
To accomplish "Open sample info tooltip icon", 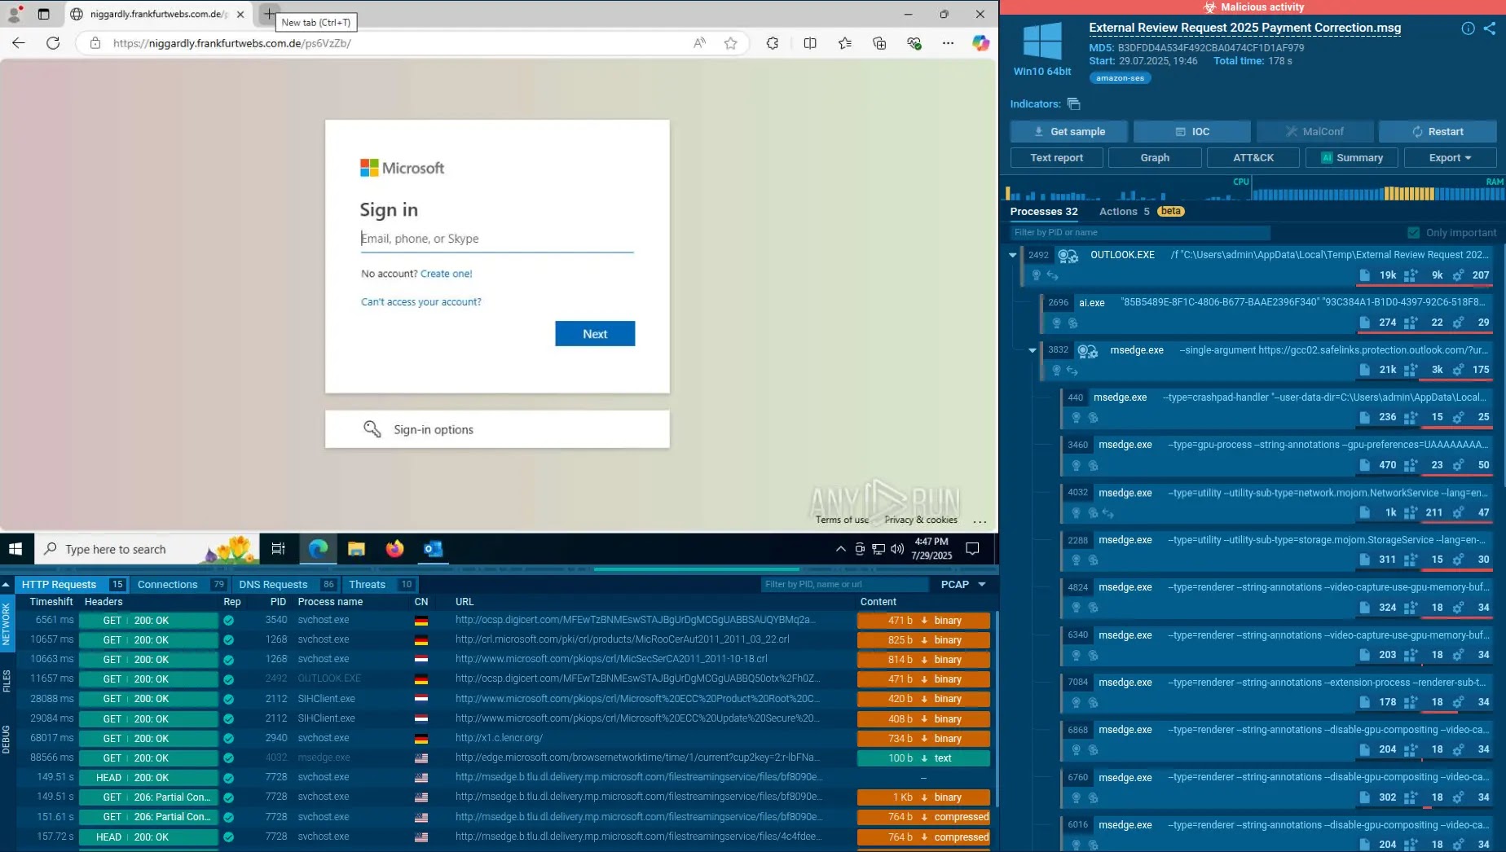I will click(x=1468, y=29).
